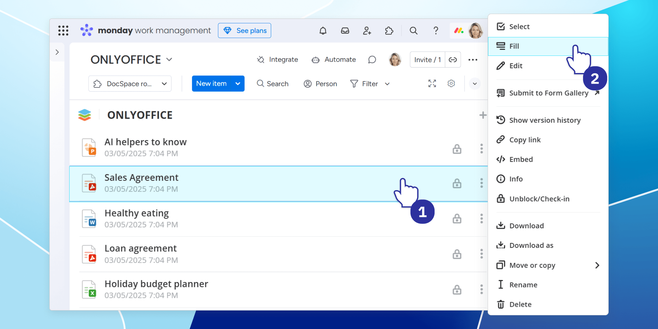Open the board discussion chat bubble
This screenshot has height=329, width=658.
372,60
